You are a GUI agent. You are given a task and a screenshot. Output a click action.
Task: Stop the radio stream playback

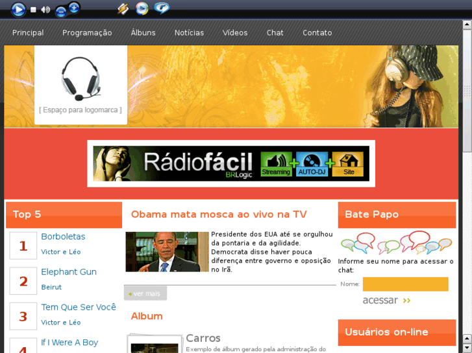(33, 10)
